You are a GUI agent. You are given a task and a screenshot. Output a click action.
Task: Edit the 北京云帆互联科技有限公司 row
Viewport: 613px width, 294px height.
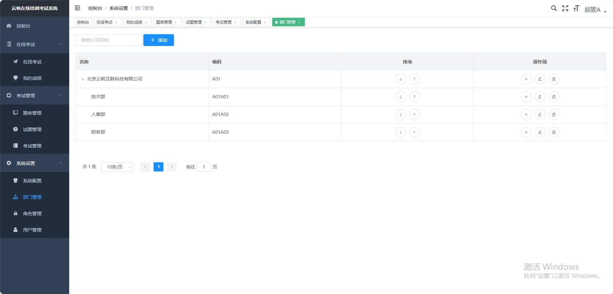540,79
